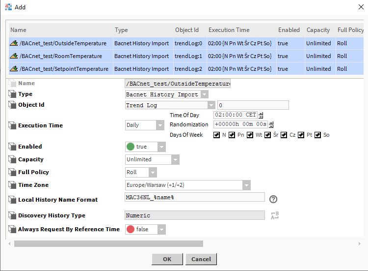The height and width of the screenshot is (271, 368).
Task: Sort by Execution Time column header
Action: (229, 30)
